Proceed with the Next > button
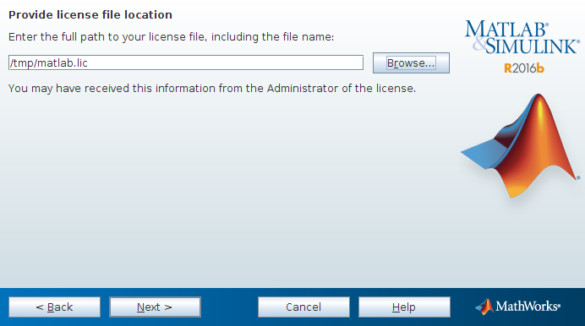This screenshot has width=585, height=326. coord(155,307)
